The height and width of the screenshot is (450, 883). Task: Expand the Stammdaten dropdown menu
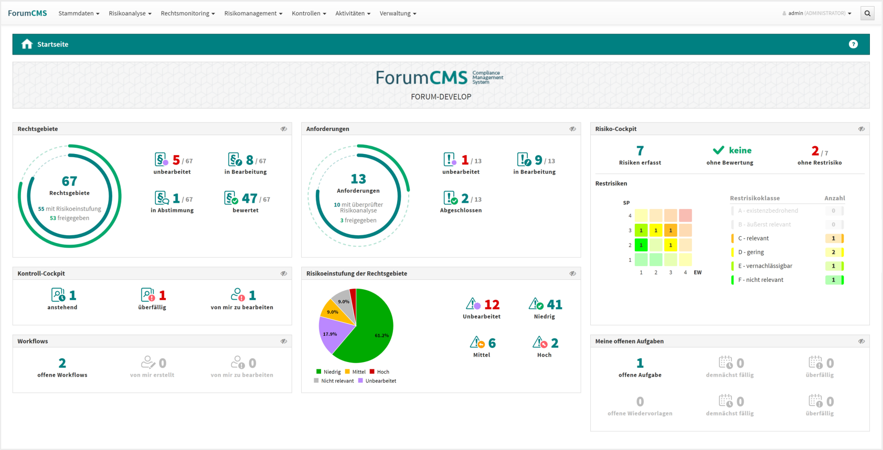79,14
